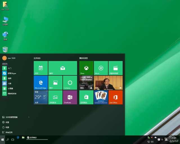
Task: Launch Edge from the taskbar
Action: (x=18, y=138)
